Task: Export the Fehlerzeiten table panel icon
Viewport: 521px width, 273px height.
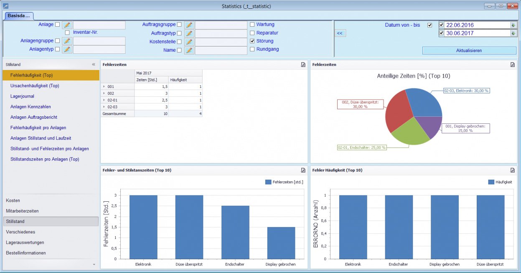Action: [x=303, y=65]
